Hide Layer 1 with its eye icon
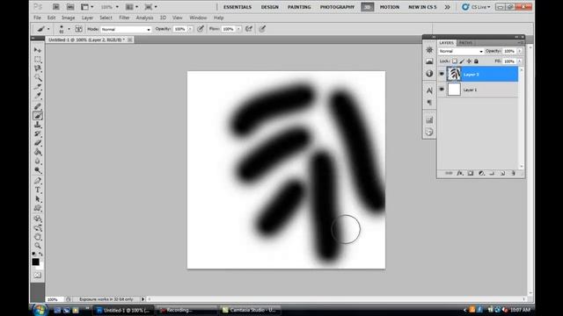 442,90
